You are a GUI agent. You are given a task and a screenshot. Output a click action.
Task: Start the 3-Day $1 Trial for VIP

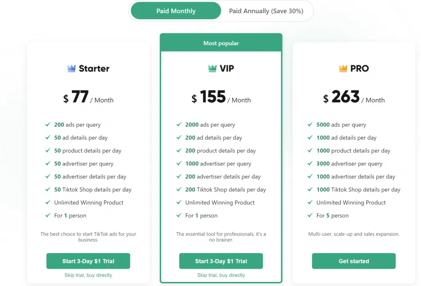point(221,261)
